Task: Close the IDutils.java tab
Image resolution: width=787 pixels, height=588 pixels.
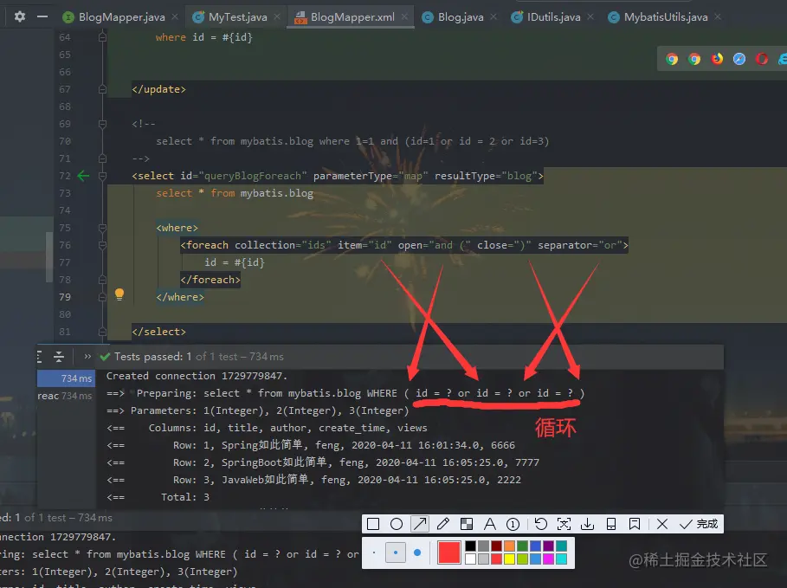Action: tap(590, 17)
